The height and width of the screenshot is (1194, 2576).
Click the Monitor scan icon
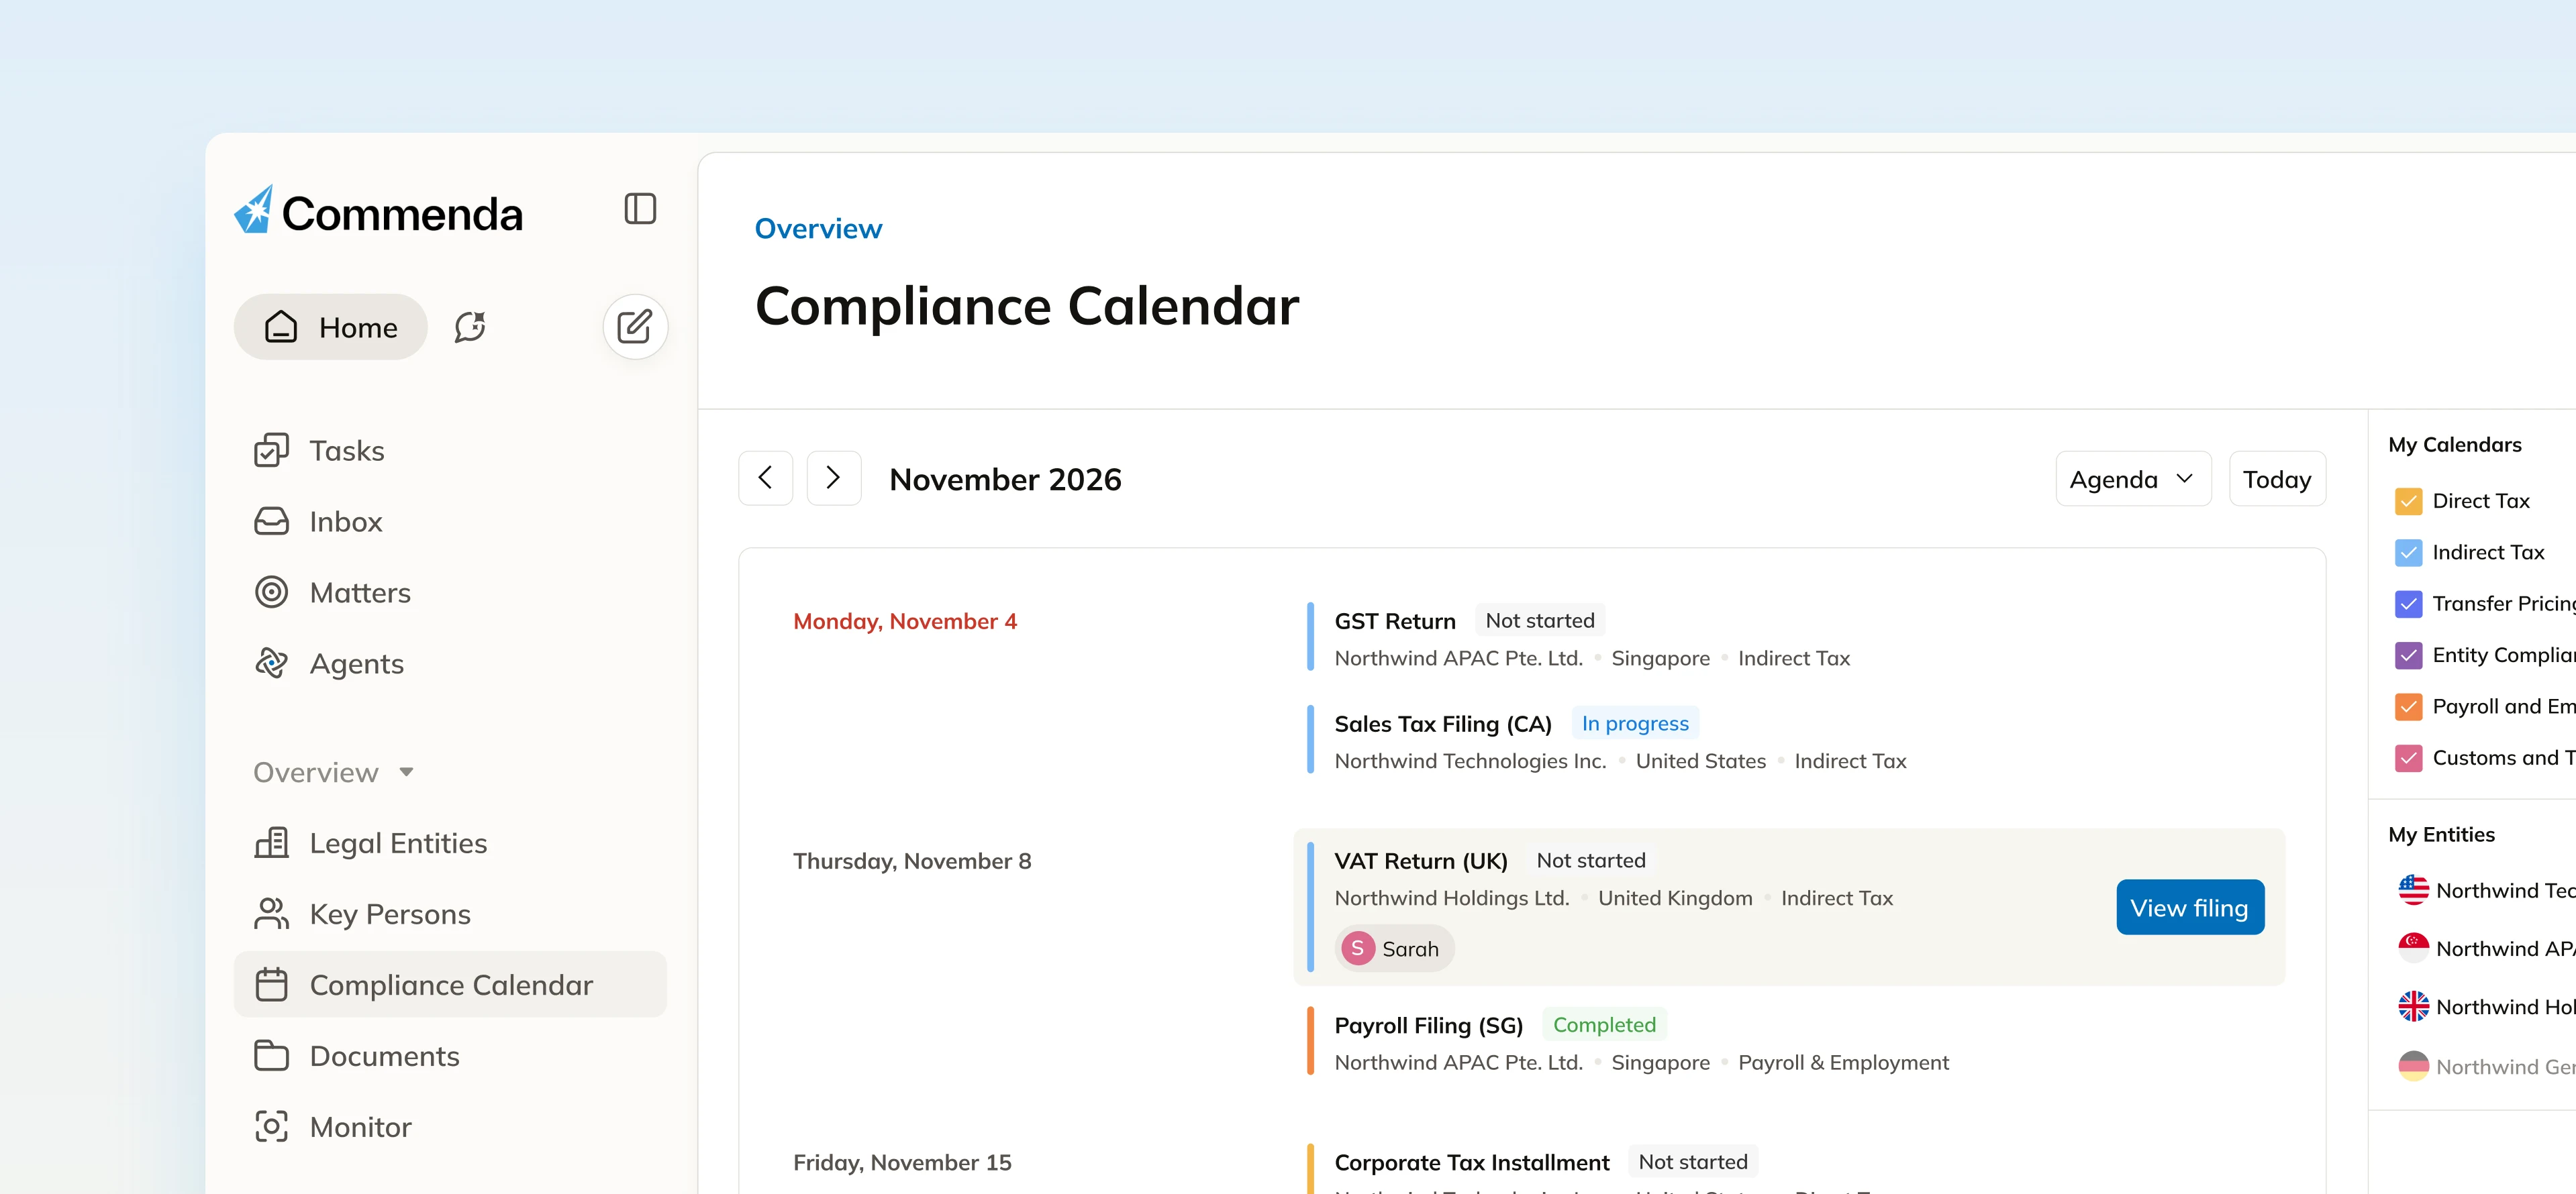[271, 1127]
